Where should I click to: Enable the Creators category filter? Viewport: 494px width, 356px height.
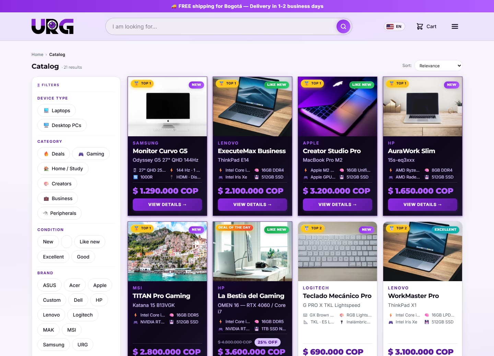(x=57, y=184)
